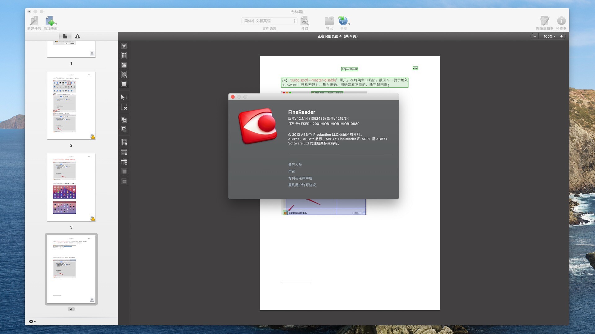This screenshot has height=334, width=595.
Task: Click the Split table cells tool
Action: [124, 181]
